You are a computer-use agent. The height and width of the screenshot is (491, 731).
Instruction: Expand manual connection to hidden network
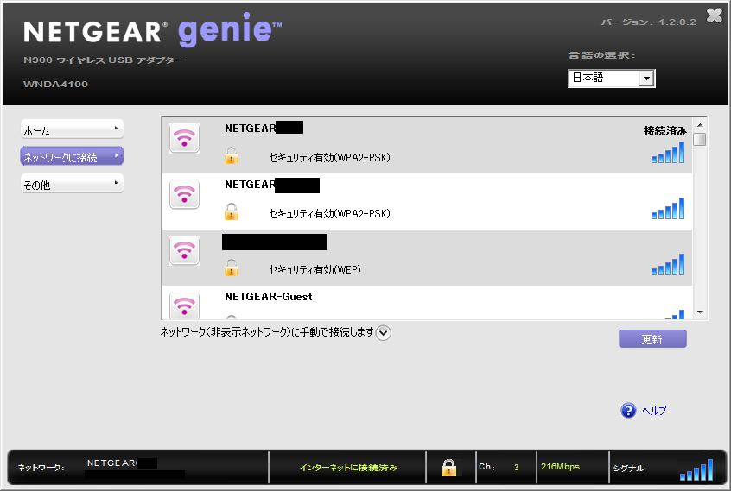tap(384, 332)
